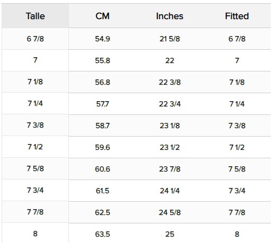275x243 pixels.
Task: Click the 63.5 CM cell
Action: coord(102,234)
